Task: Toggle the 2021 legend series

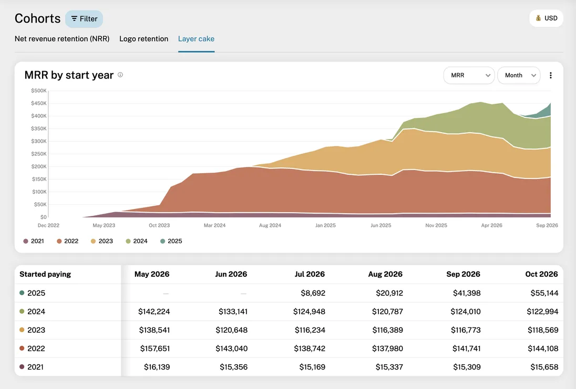Action: [x=34, y=241]
